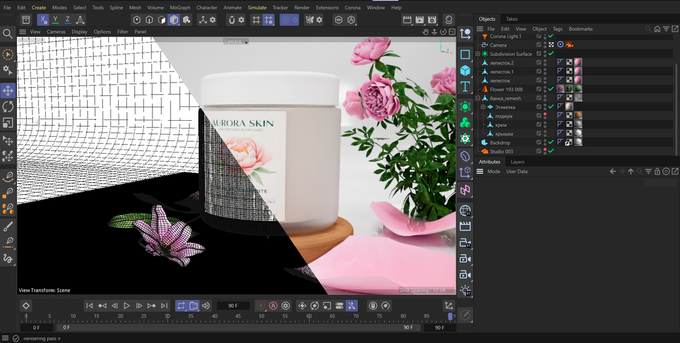Click the record keyframe button
This screenshot has width=680, height=343.
click(261, 306)
